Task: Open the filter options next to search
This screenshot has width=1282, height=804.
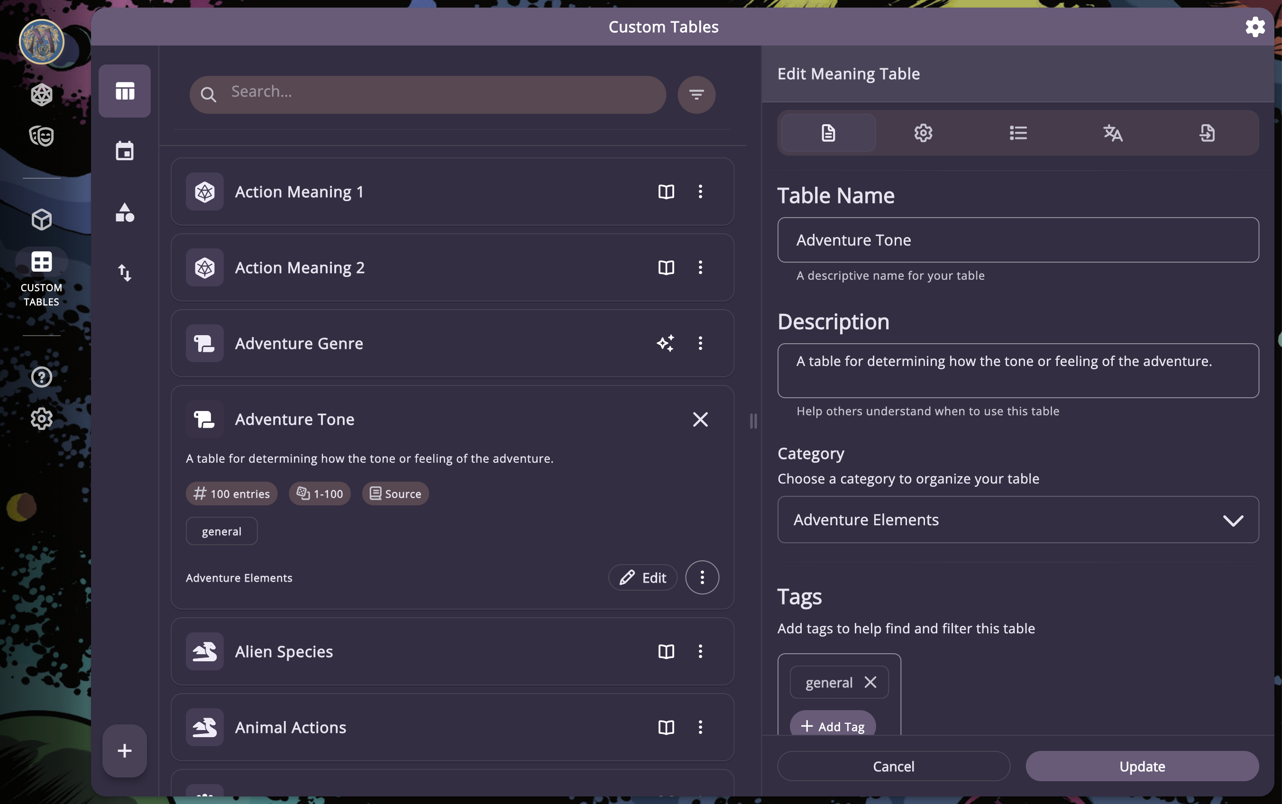Action: click(696, 95)
